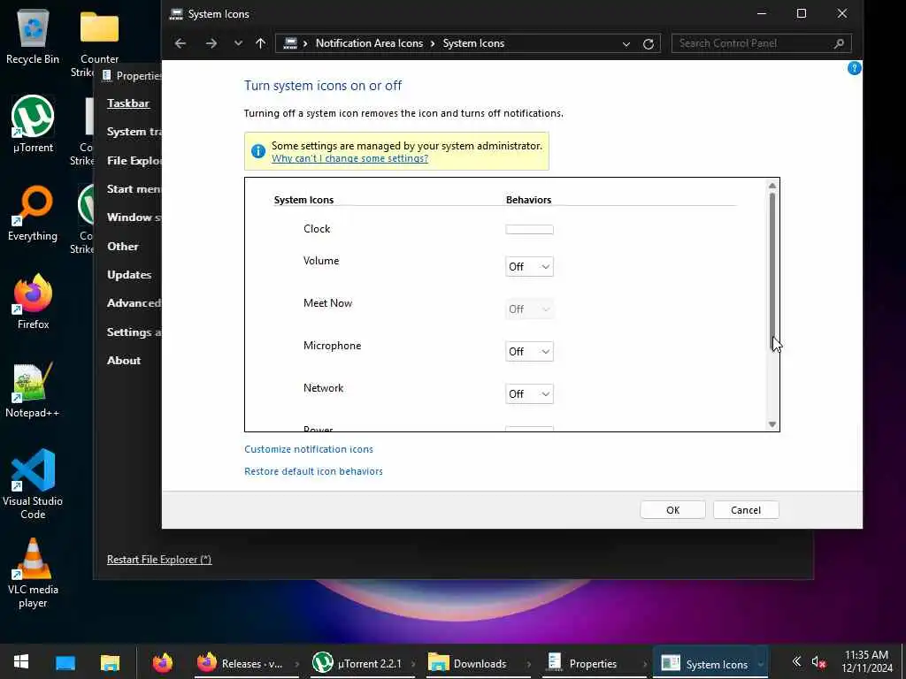The width and height of the screenshot is (906, 679).
Task: Open the Volume behavior dropdown
Action: point(529,267)
